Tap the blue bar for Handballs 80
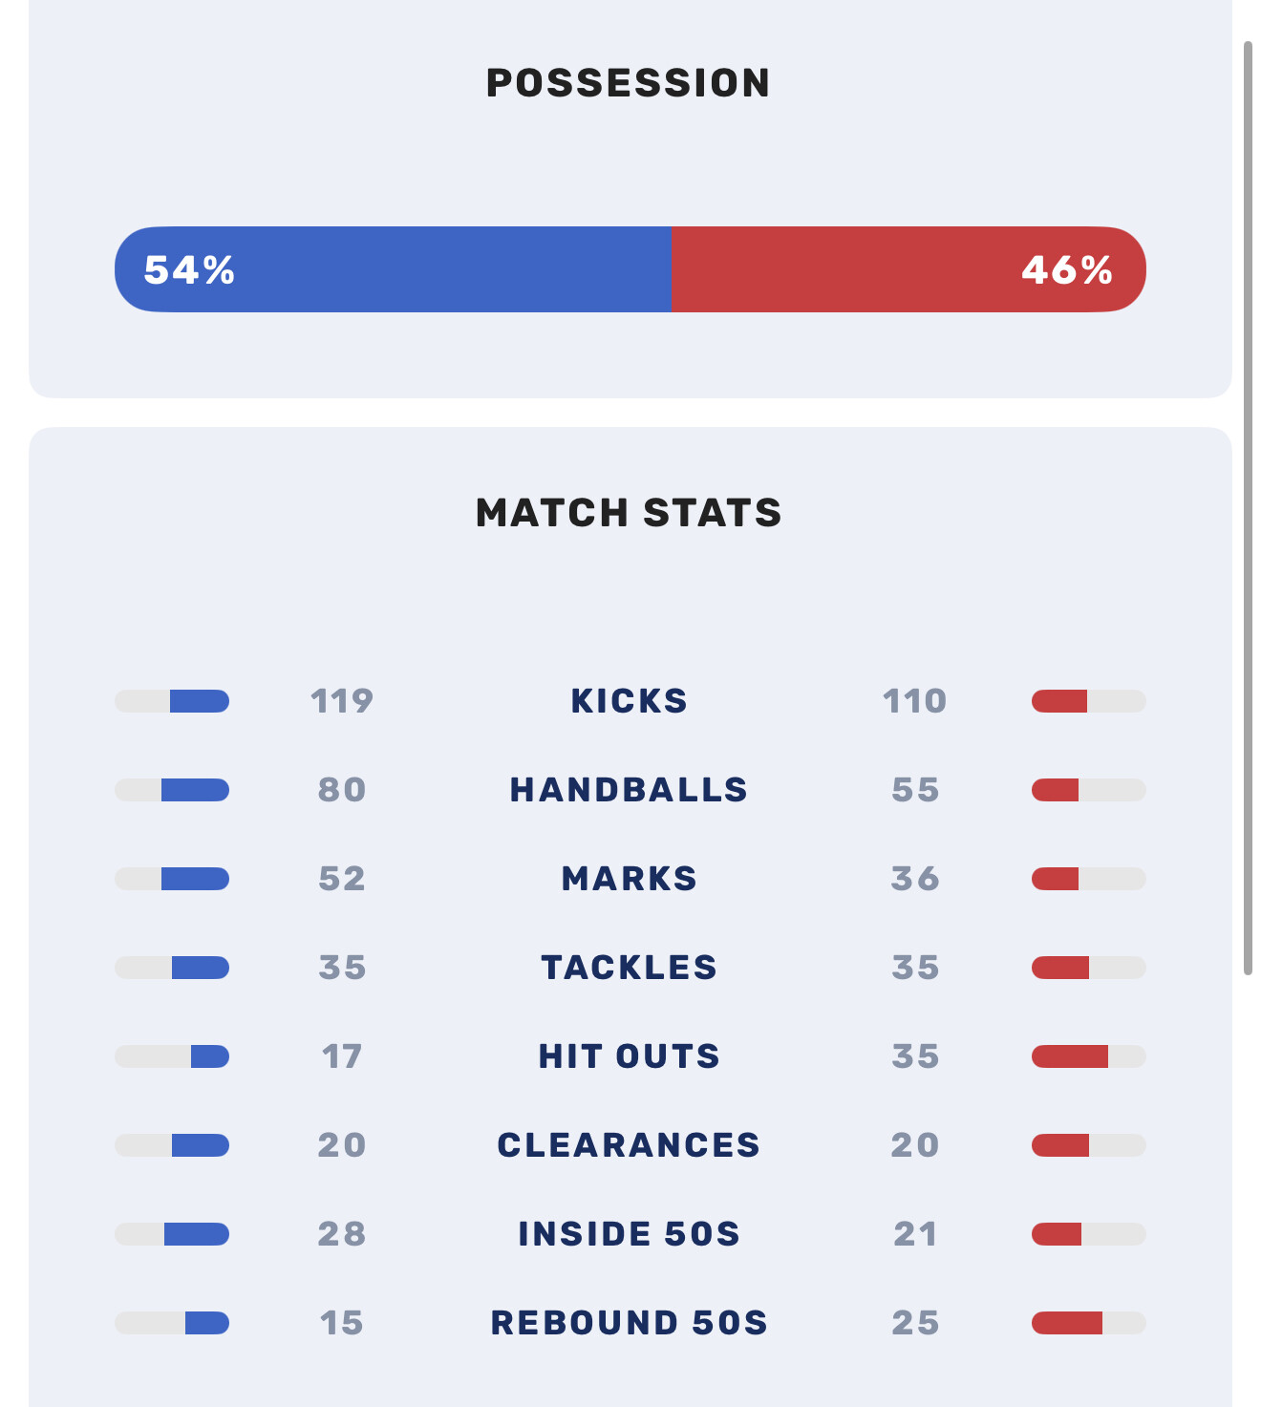This screenshot has width=1261, height=1407. [195, 790]
